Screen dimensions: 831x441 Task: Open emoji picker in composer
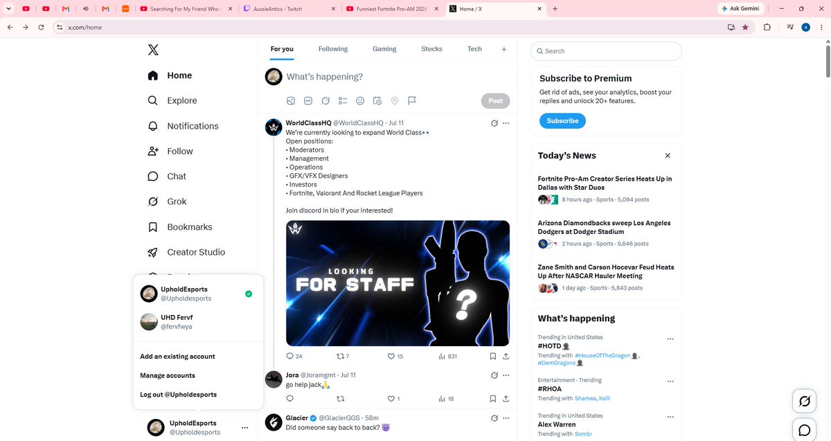tap(360, 100)
